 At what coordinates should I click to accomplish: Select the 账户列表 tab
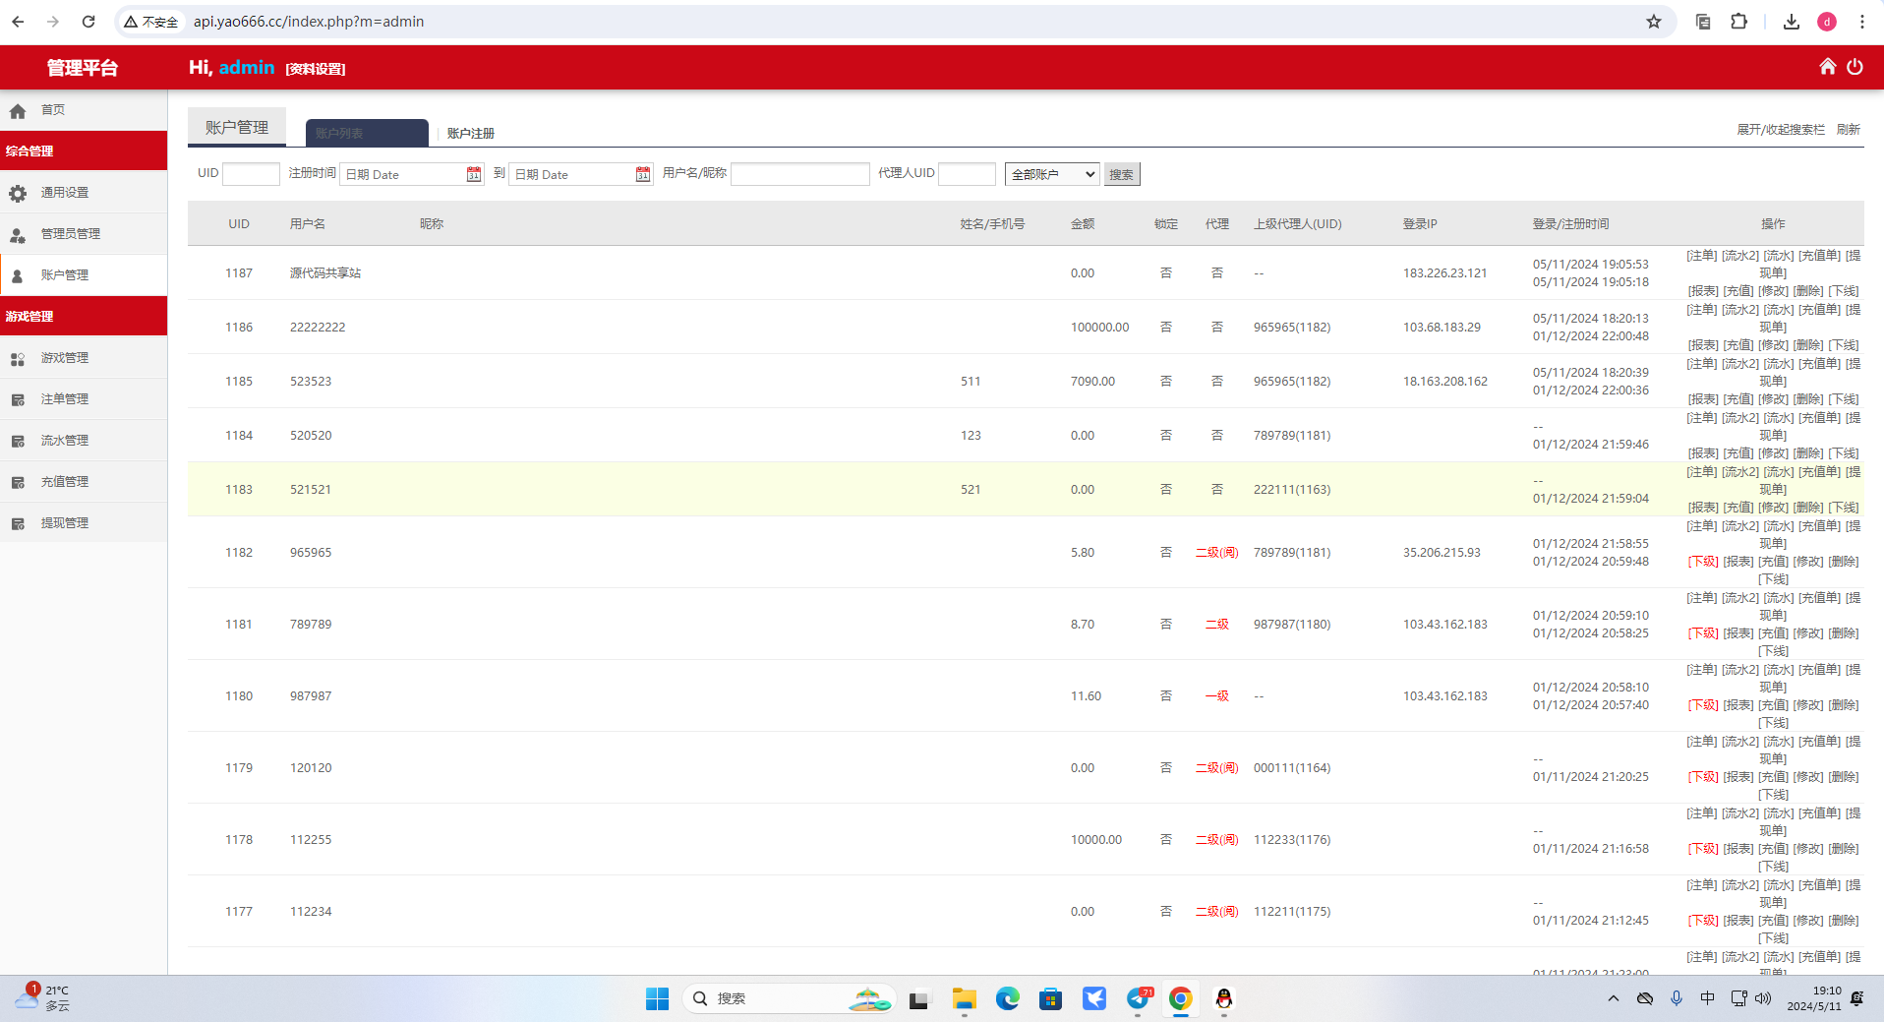[x=366, y=133]
